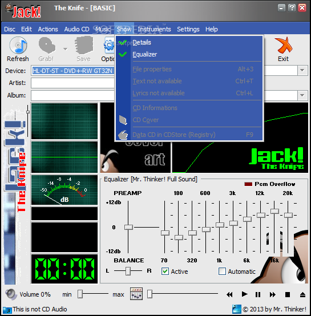Click the fast-forward button

[x=273, y=295]
